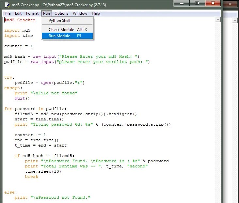The height and width of the screenshot is (203, 239).
Task: Select Check Module Alt+X entry
Action: coord(67,30)
